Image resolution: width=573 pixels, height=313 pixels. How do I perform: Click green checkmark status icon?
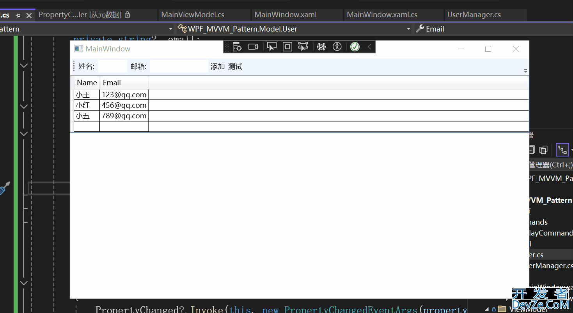[x=355, y=47]
